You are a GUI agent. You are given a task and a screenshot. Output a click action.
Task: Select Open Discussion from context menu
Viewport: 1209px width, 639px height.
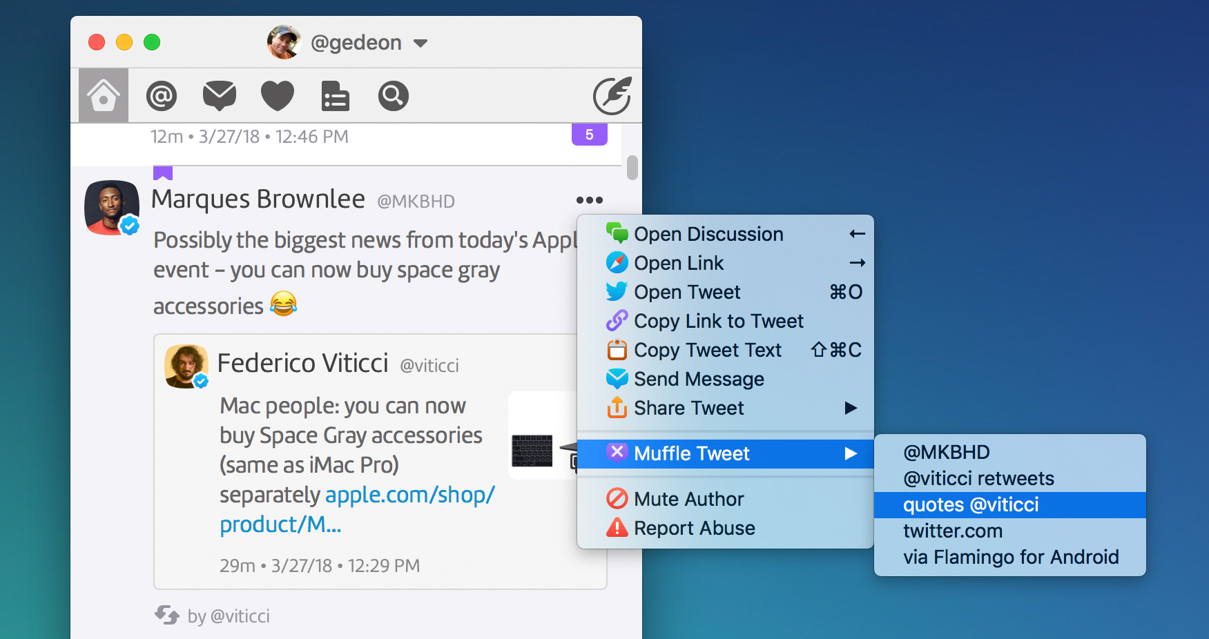pyautogui.click(x=708, y=234)
